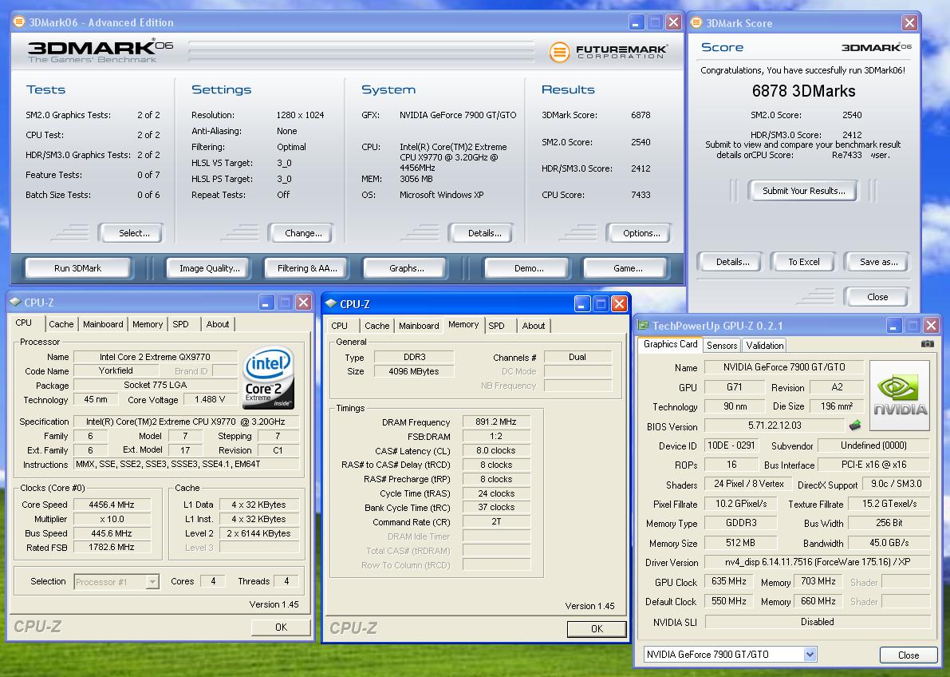
Task: Click the Futuremark Corporation logo
Action: (x=609, y=52)
